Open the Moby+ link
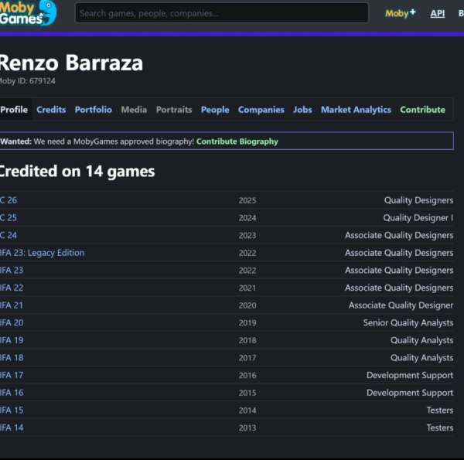464x460 pixels. point(401,13)
